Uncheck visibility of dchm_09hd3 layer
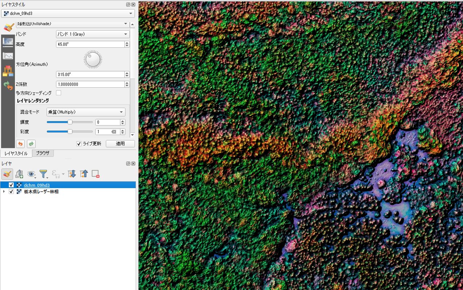This screenshot has height=290, width=463. click(11, 185)
